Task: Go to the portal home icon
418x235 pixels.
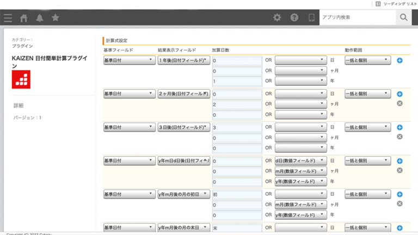Action: pos(24,18)
